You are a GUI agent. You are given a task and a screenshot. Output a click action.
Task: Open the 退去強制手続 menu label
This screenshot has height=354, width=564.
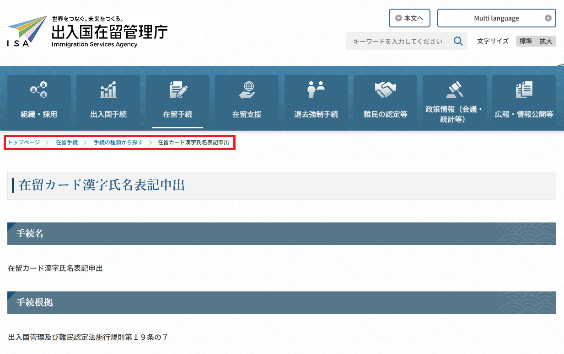(316, 115)
